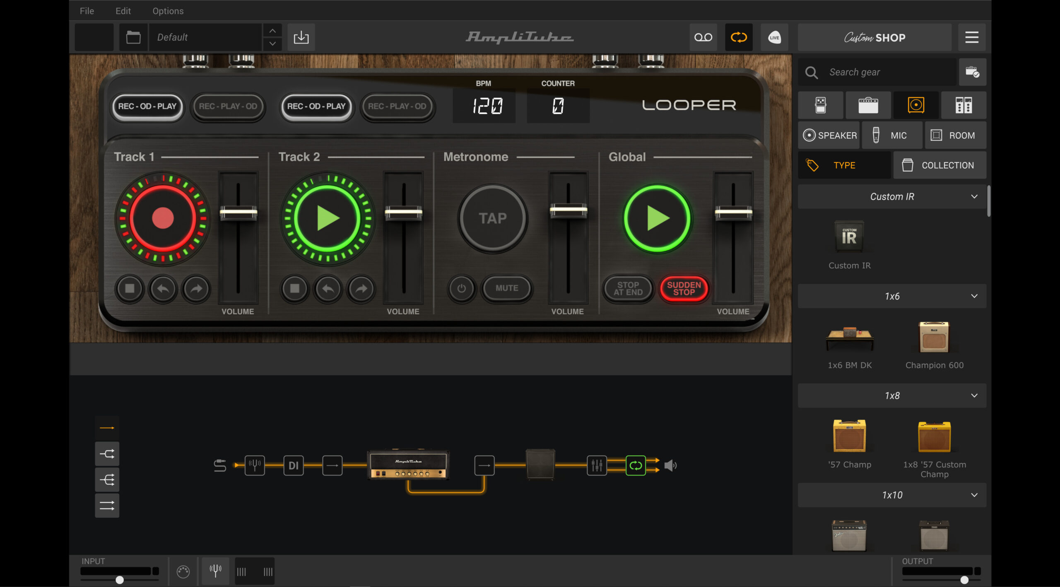Image resolution: width=1060 pixels, height=587 pixels.
Task: Open the Edit menu
Action: click(x=123, y=11)
